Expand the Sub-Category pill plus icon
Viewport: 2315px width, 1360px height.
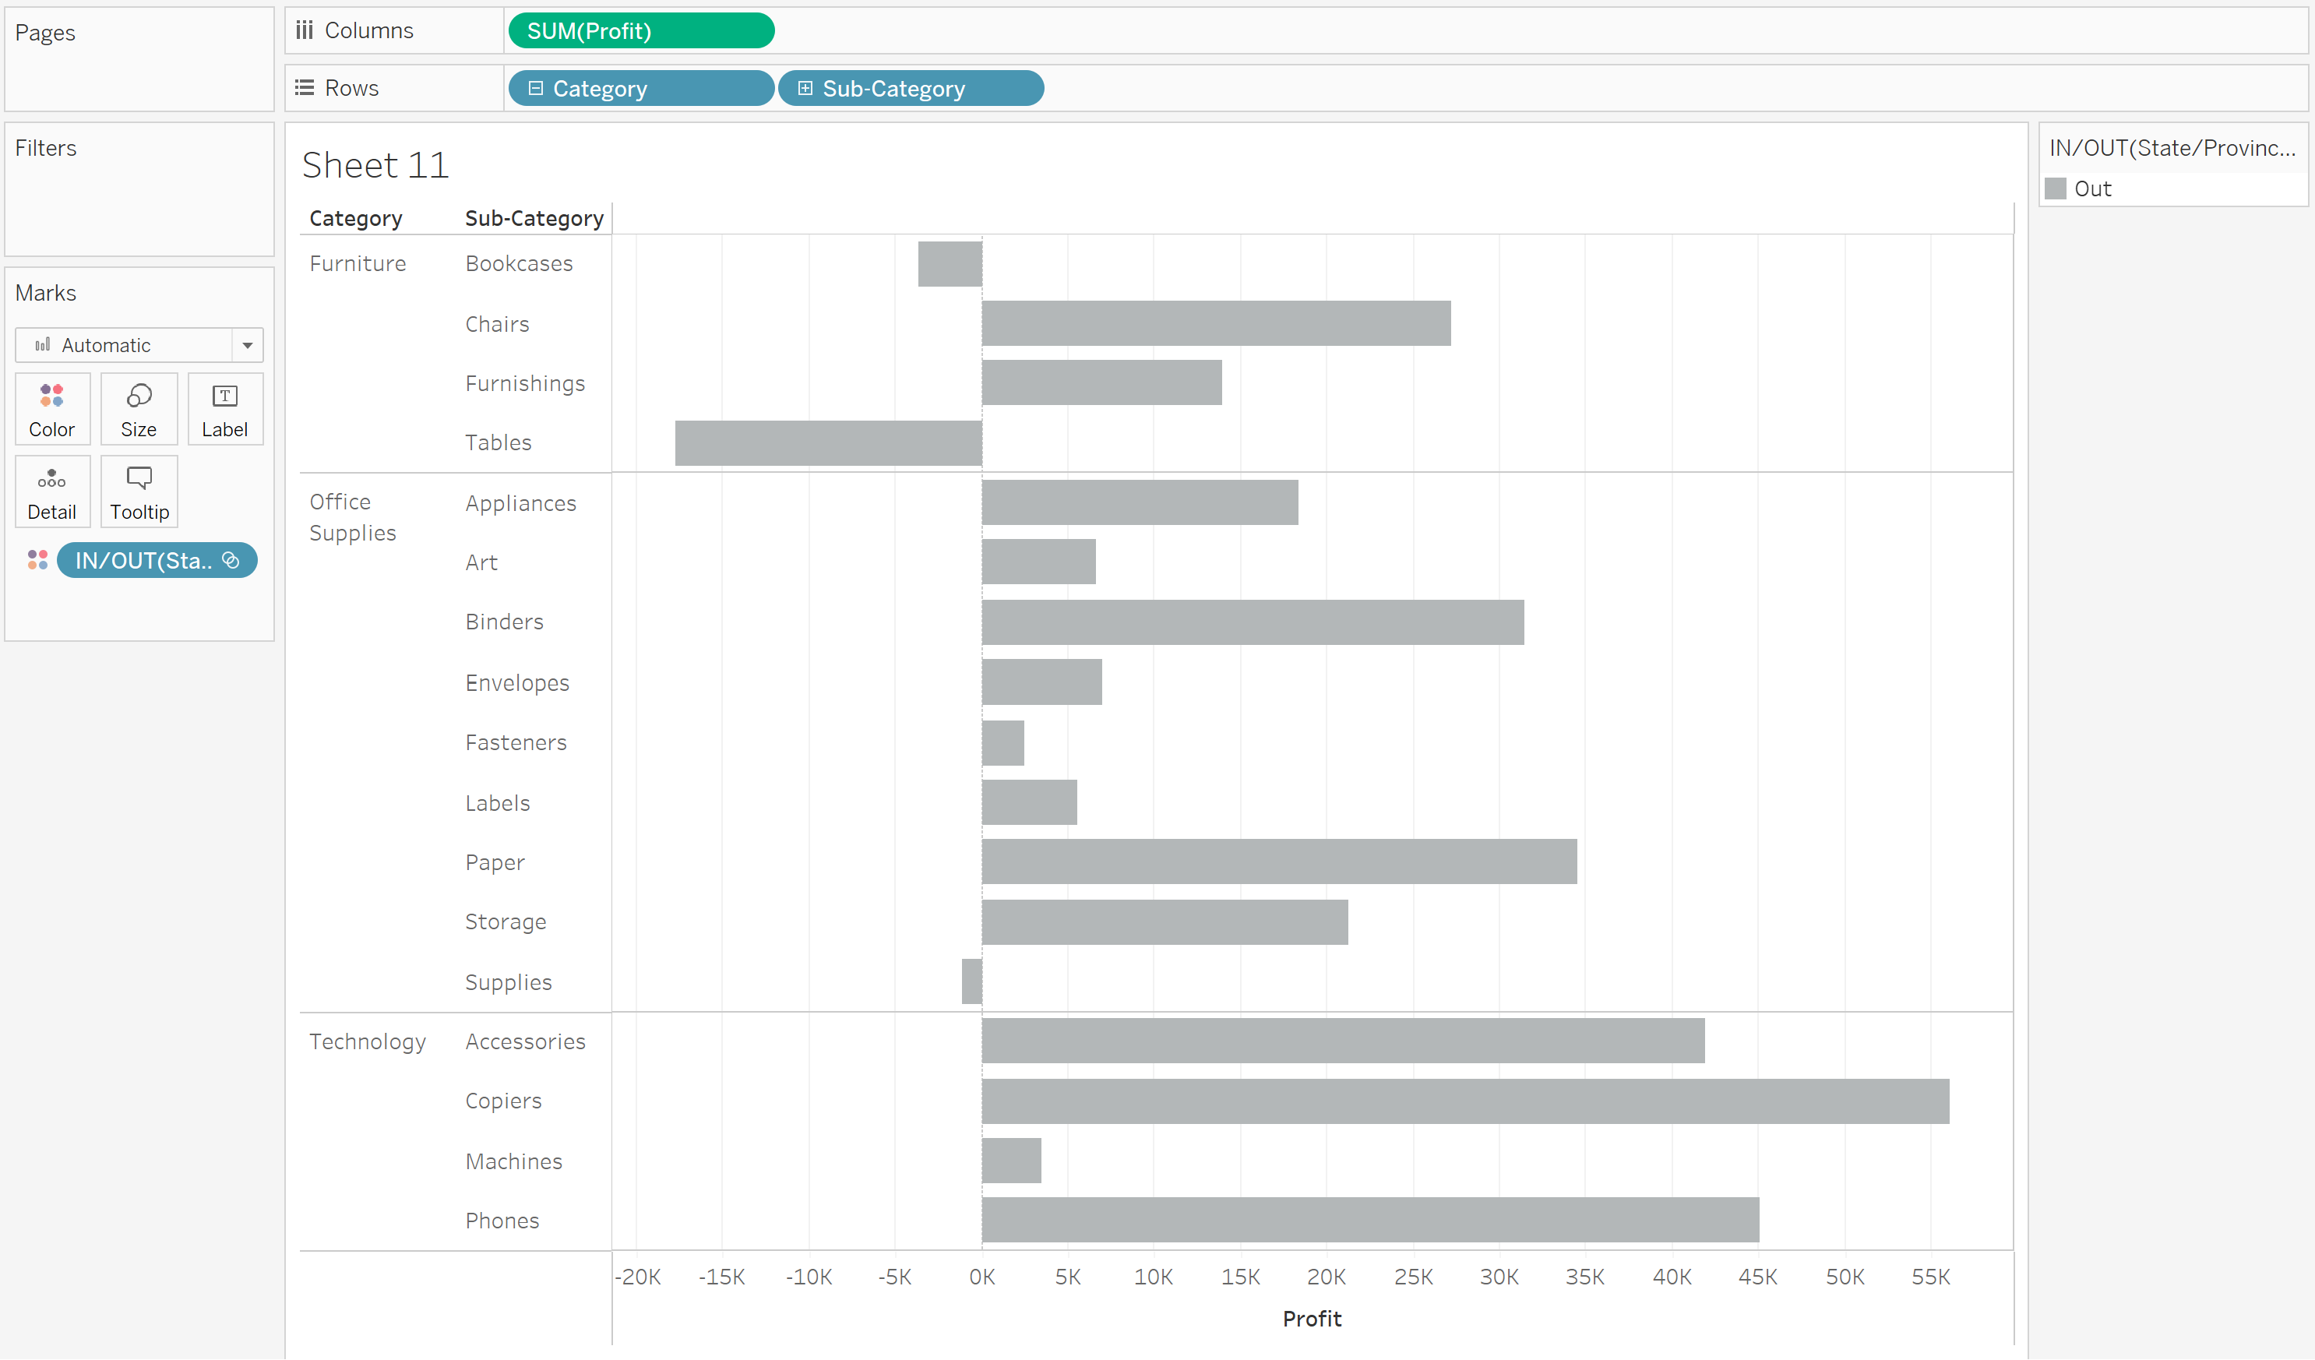805,88
